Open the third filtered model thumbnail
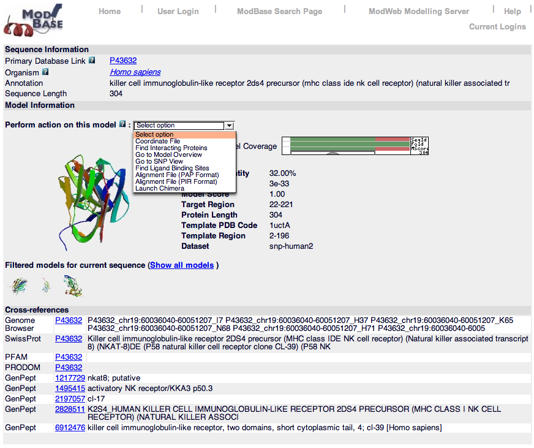The image size is (534, 448). click(x=73, y=286)
